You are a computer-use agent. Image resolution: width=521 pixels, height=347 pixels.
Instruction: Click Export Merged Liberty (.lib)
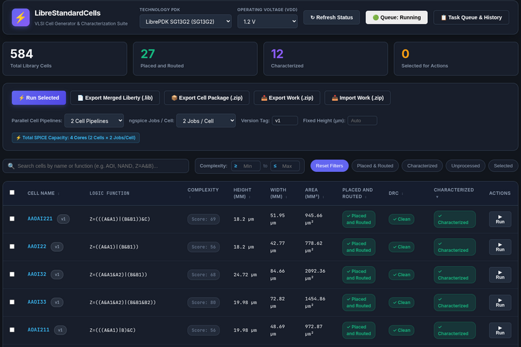(115, 98)
